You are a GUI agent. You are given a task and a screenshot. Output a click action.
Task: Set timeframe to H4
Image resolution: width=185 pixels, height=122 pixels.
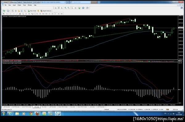coord(52,14)
